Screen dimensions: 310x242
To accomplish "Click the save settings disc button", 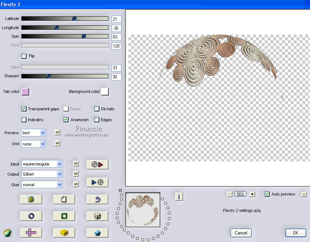I will tap(97, 182).
